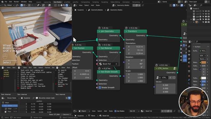The width and height of the screenshot is (211, 119).
Task: Toggle the Use Nodes checkbox
Action: [x=115, y=111]
